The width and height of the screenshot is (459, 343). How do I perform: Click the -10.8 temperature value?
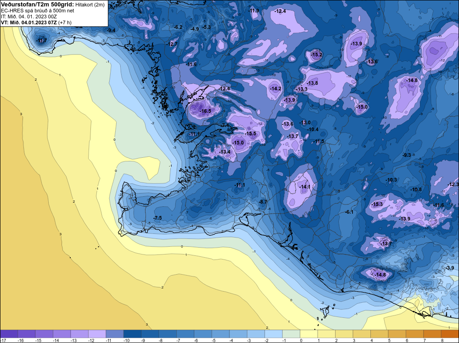click(x=416, y=189)
